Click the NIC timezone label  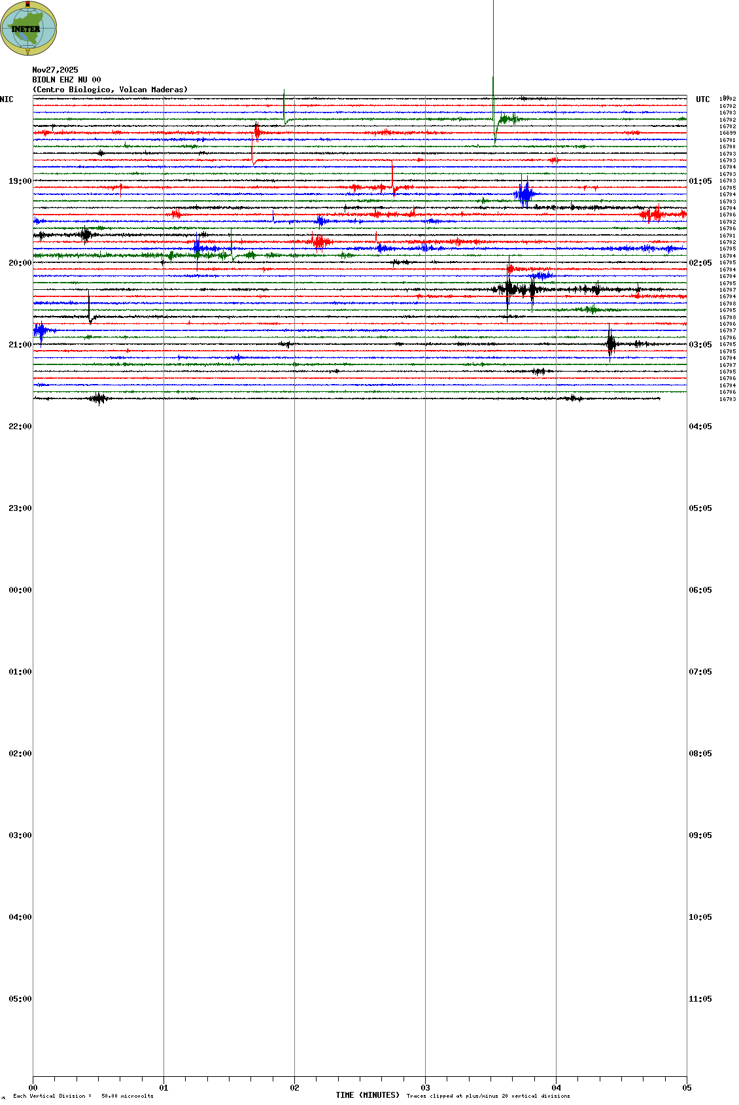[7, 99]
